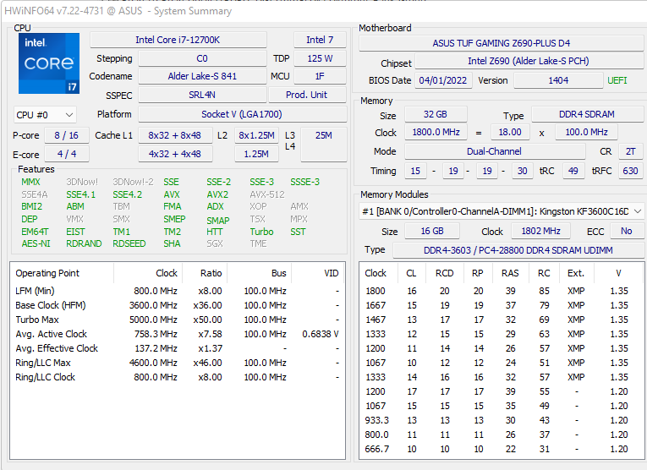Click the module size 16 GB
The height and width of the screenshot is (470, 647).
click(x=432, y=231)
